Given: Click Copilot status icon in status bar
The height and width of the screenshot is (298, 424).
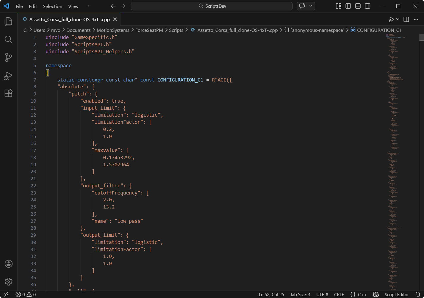Looking at the screenshot, I should click(x=376, y=294).
